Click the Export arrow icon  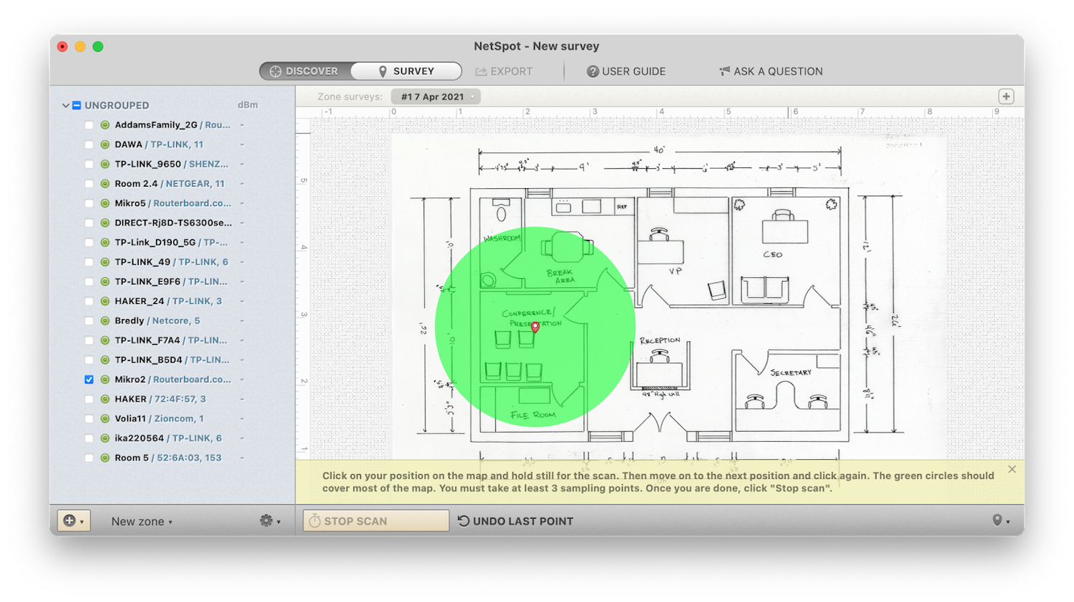click(479, 71)
